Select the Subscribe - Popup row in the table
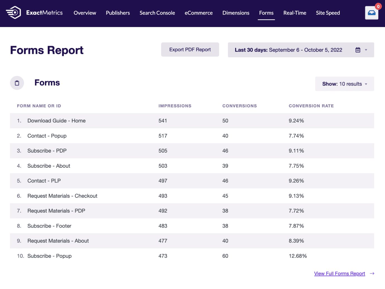This screenshot has width=385, height=289. pos(49,256)
